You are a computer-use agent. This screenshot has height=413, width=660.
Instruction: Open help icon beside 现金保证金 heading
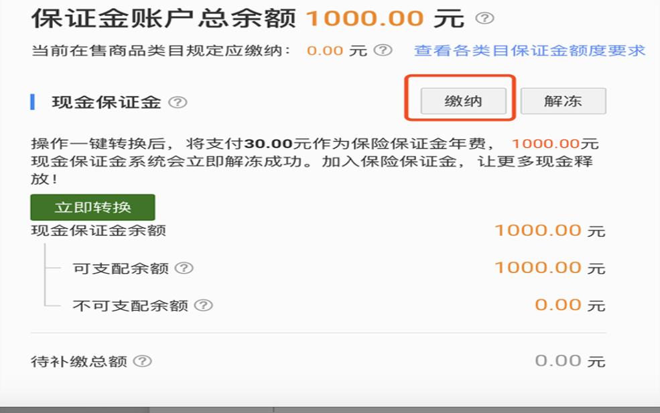[x=178, y=102]
